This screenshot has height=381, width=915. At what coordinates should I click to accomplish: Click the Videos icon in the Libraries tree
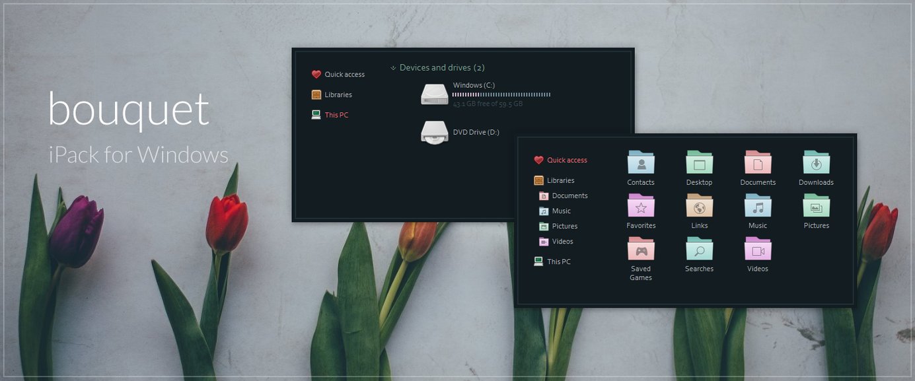544,242
